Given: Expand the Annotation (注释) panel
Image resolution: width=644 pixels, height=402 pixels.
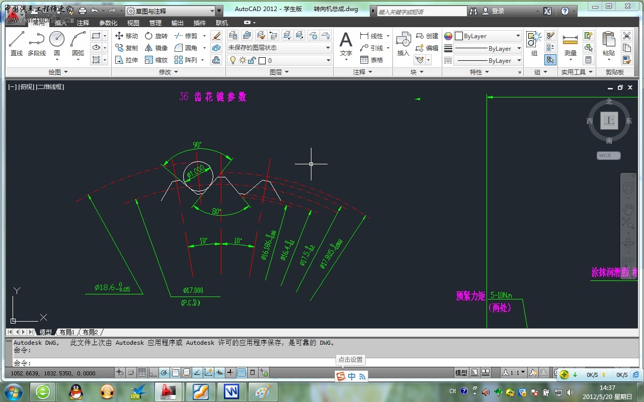Looking at the screenshot, I should tap(363, 72).
